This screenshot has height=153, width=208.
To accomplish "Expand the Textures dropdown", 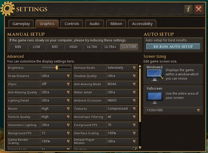I will tap(122, 109).
